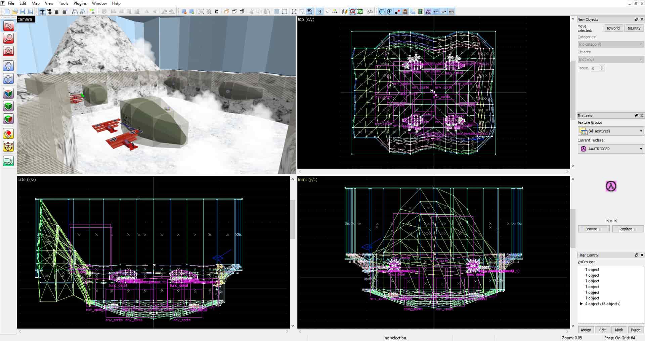Viewport: 645px width, 341px height.
Task: Open the Edit menu
Action: [x=23, y=3]
